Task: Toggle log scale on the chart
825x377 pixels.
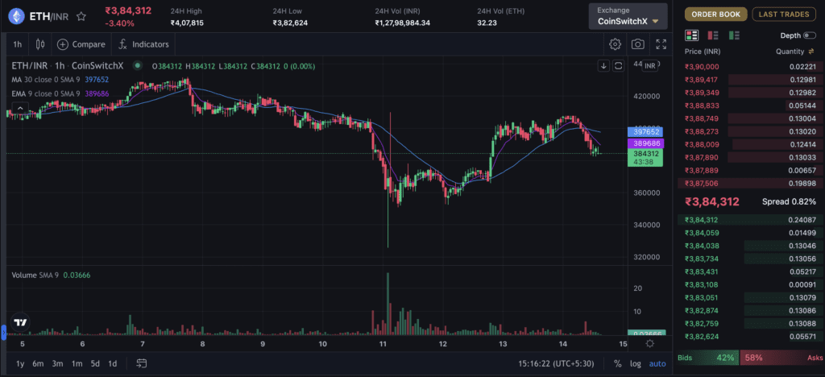Action: (x=636, y=363)
